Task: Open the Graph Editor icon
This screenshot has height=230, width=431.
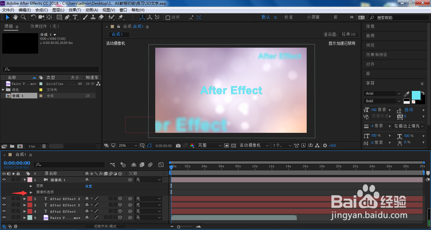Action: (161, 165)
